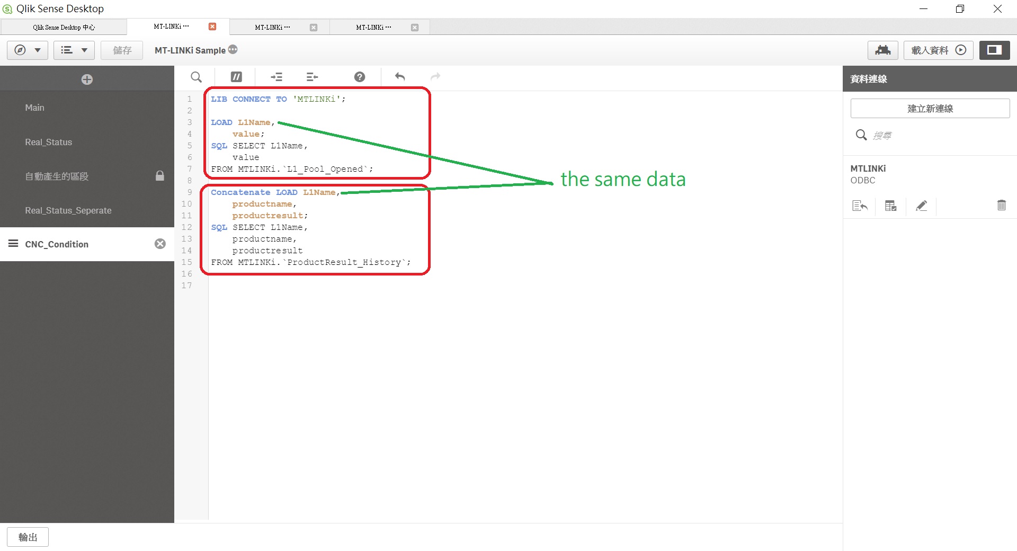Click the drag handle of CNC_Condition

tap(13, 244)
